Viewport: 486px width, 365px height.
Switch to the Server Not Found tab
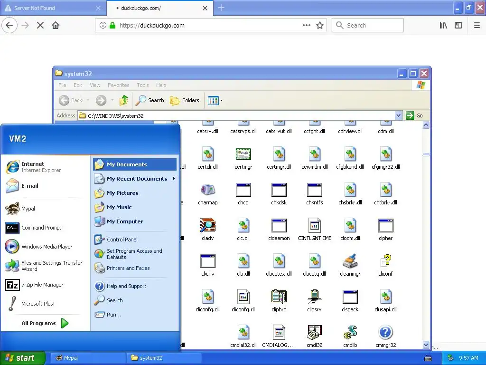53,8
